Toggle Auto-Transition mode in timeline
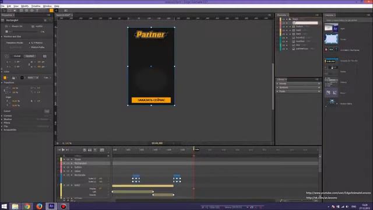 pos(90,150)
